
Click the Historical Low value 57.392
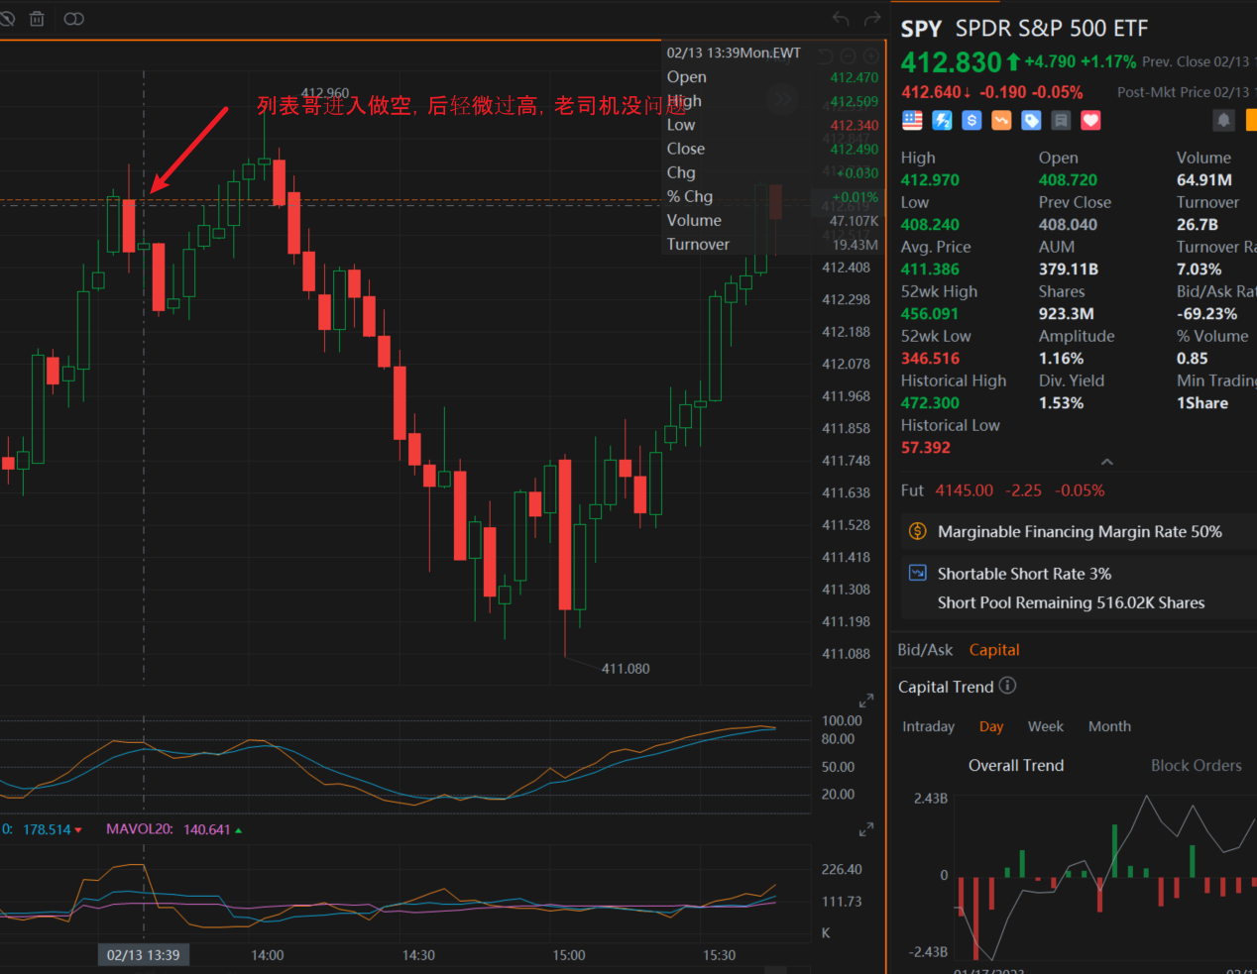click(x=926, y=448)
